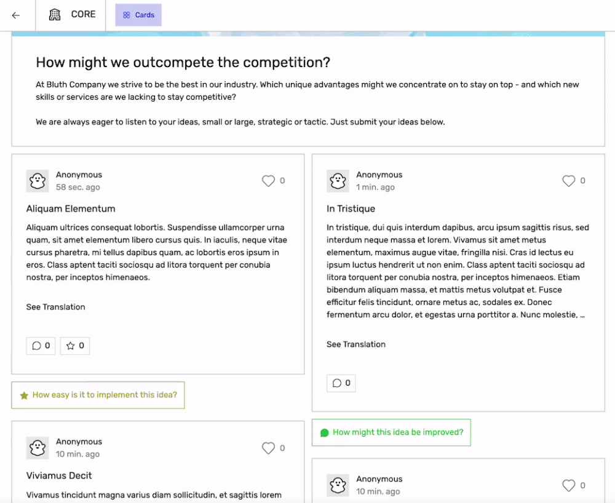Open the Aliquam Elementum idea title
The image size is (615, 503).
pos(71,208)
